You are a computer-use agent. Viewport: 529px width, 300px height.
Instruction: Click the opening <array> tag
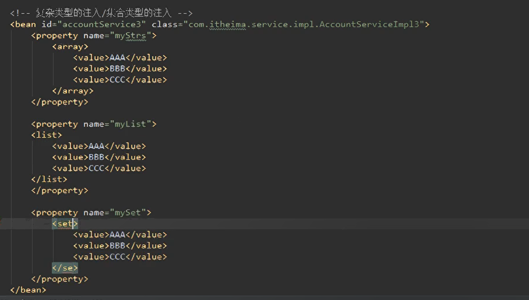tap(70, 46)
